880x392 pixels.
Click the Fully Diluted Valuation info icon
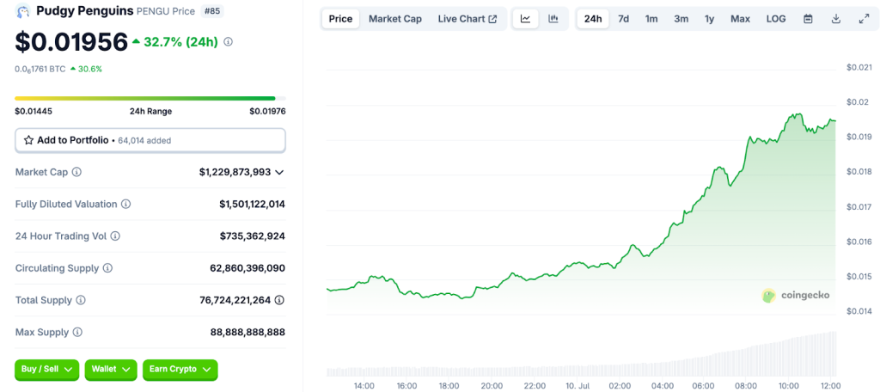tap(126, 205)
